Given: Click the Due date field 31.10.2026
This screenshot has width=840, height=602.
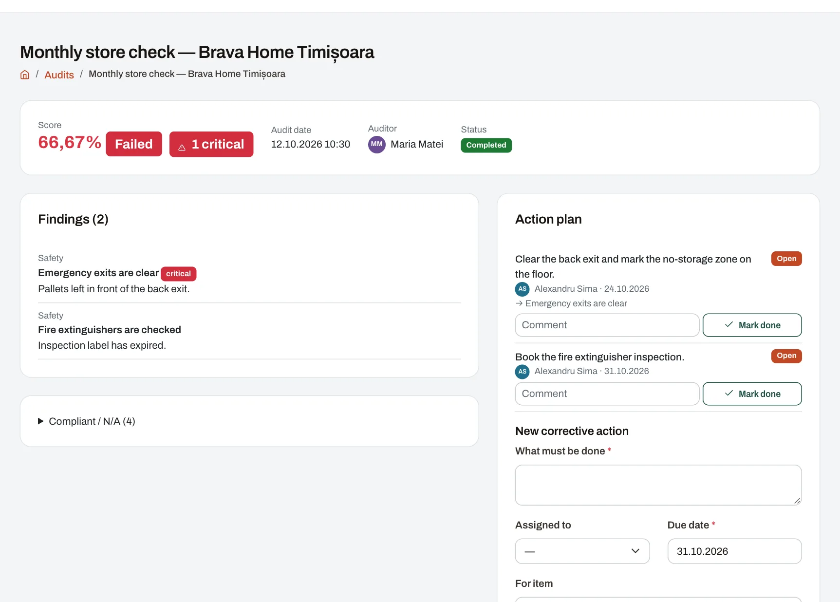Looking at the screenshot, I should (734, 551).
